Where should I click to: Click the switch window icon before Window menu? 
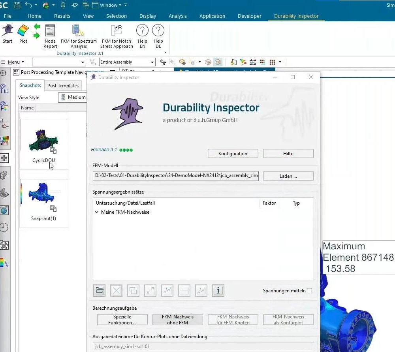(x=86, y=5)
